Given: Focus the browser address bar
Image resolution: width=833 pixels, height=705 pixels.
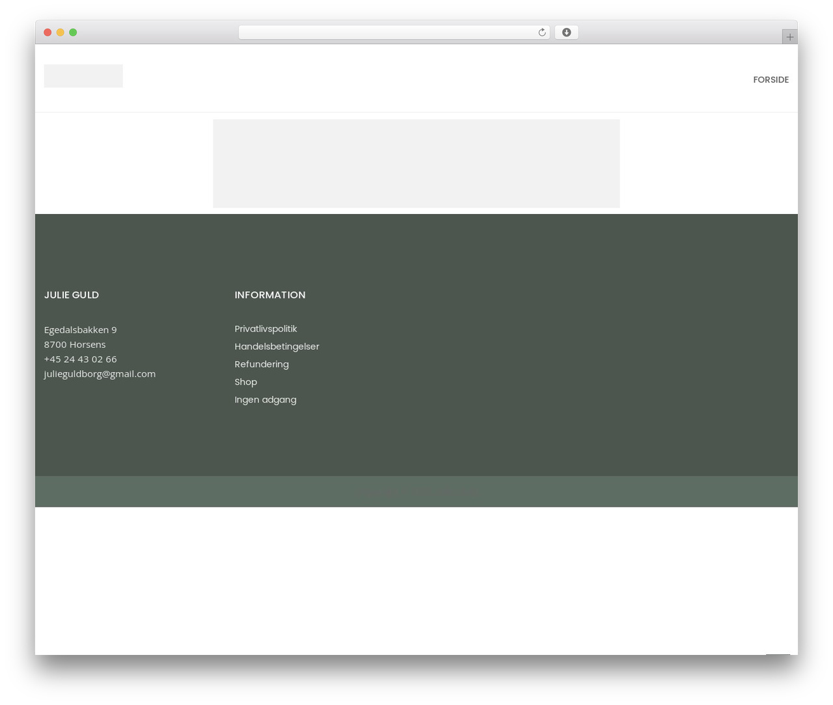Looking at the screenshot, I should (x=394, y=33).
